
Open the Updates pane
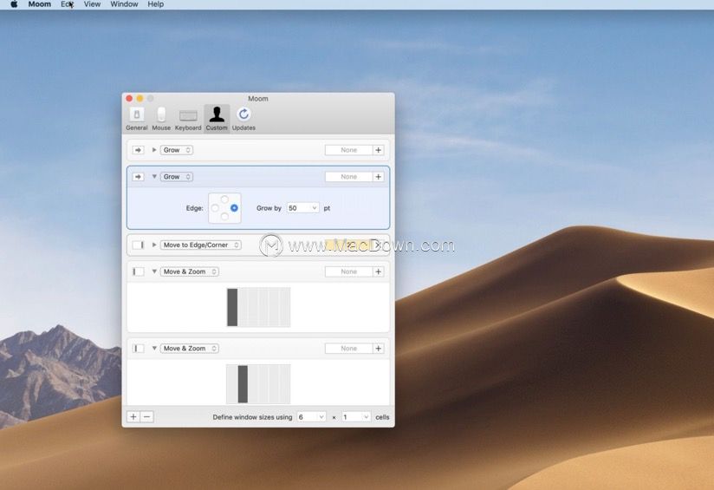[243, 119]
